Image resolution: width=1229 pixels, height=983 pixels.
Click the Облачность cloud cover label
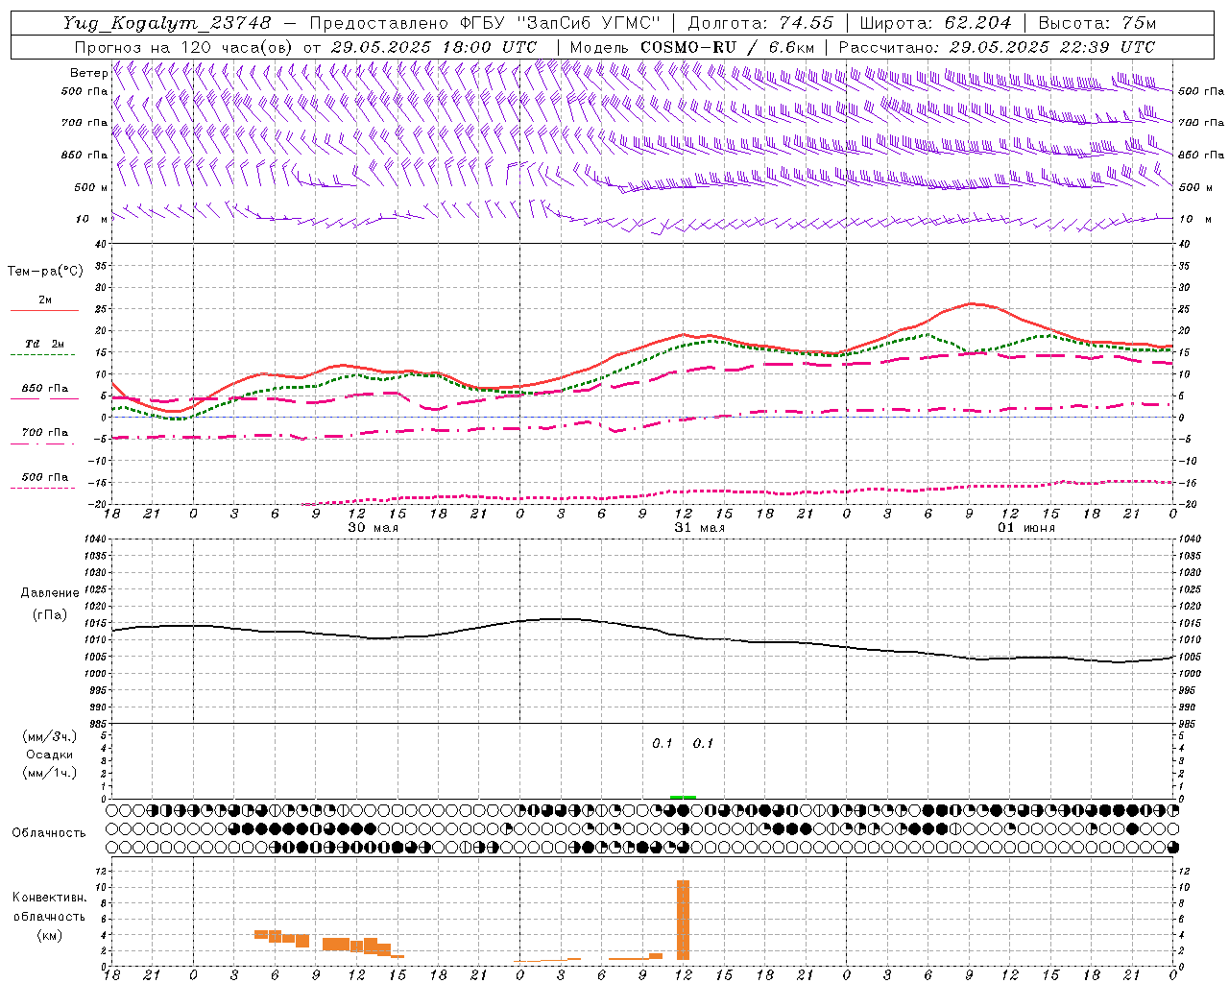tap(49, 832)
